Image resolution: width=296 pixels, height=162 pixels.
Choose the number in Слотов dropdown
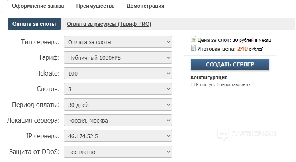[x=118, y=89]
